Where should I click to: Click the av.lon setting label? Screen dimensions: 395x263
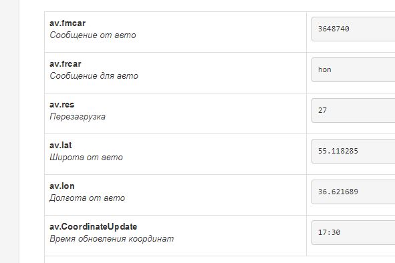[x=62, y=186]
